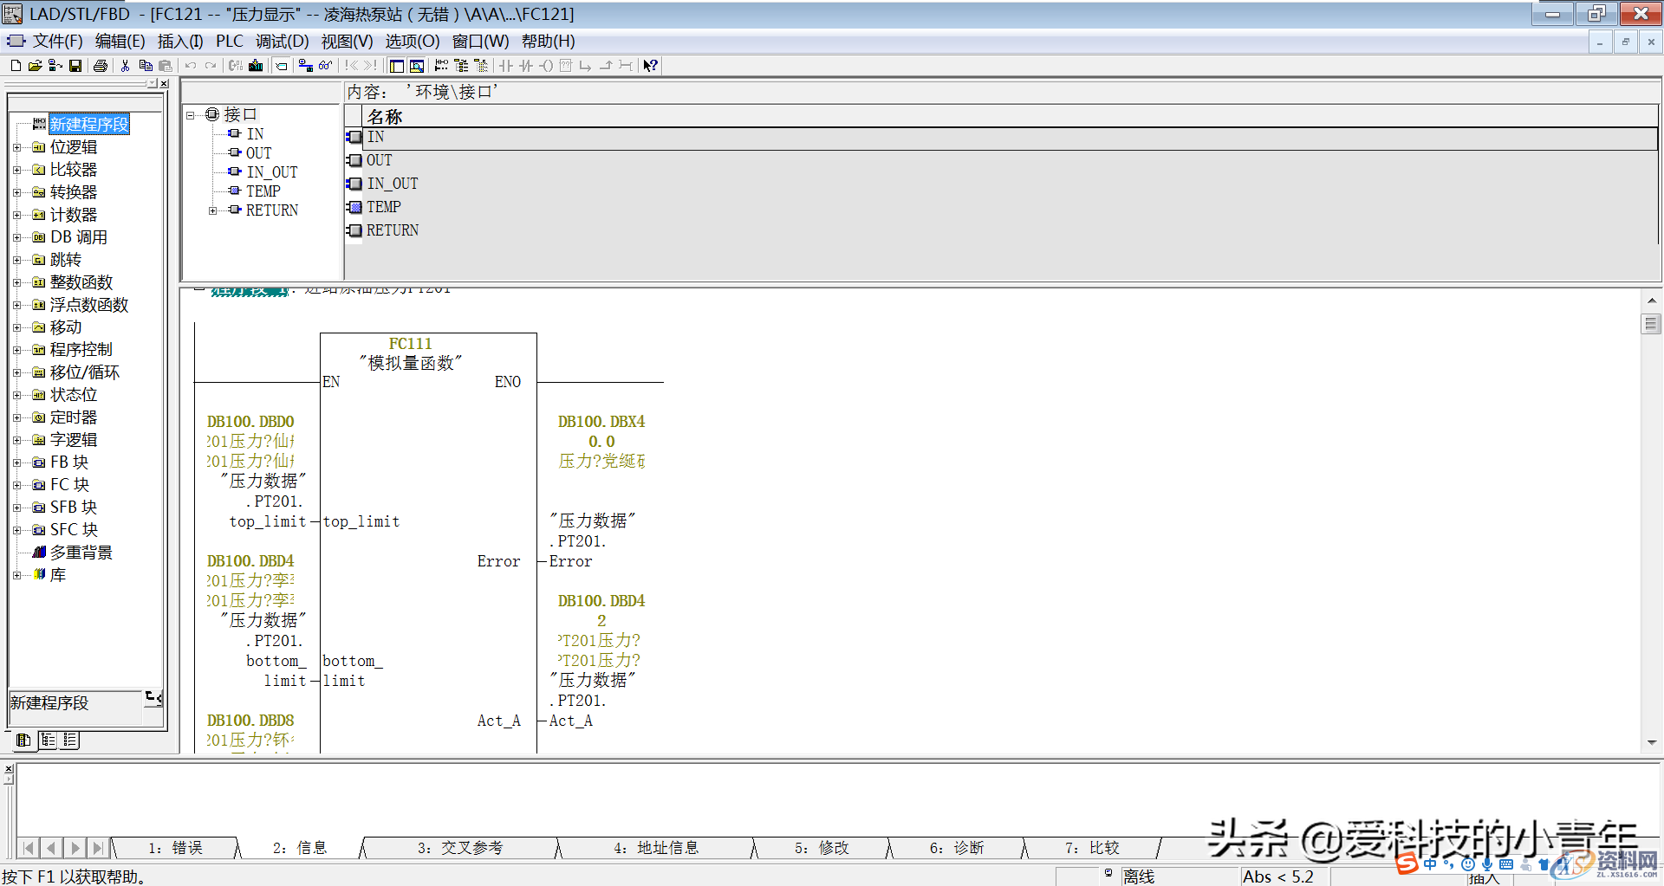
Task: Open the PLC menu
Action: click(229, 41)
